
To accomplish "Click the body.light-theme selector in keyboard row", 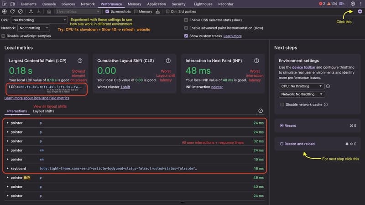I will pyautogui.click(x=118, y=169).
